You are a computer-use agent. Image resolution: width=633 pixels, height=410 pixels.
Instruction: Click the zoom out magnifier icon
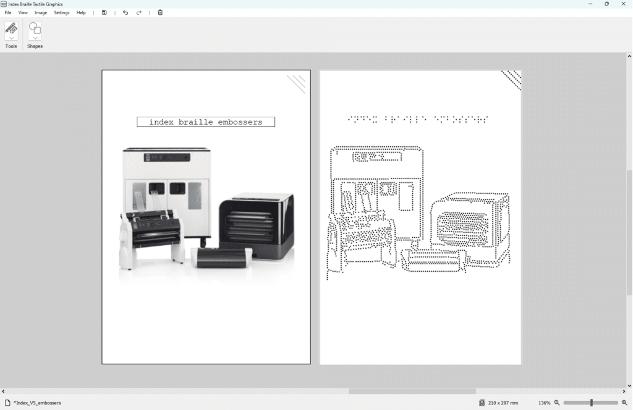point(557,403)
